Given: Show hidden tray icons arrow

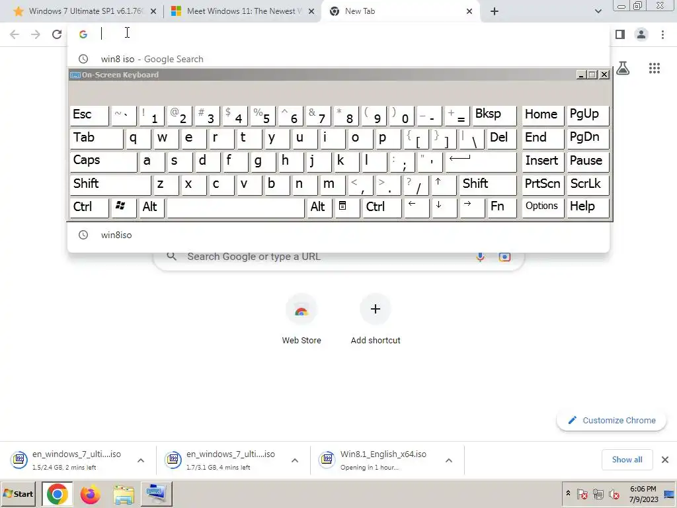Looking at the screenshot, I should point(568,493).
